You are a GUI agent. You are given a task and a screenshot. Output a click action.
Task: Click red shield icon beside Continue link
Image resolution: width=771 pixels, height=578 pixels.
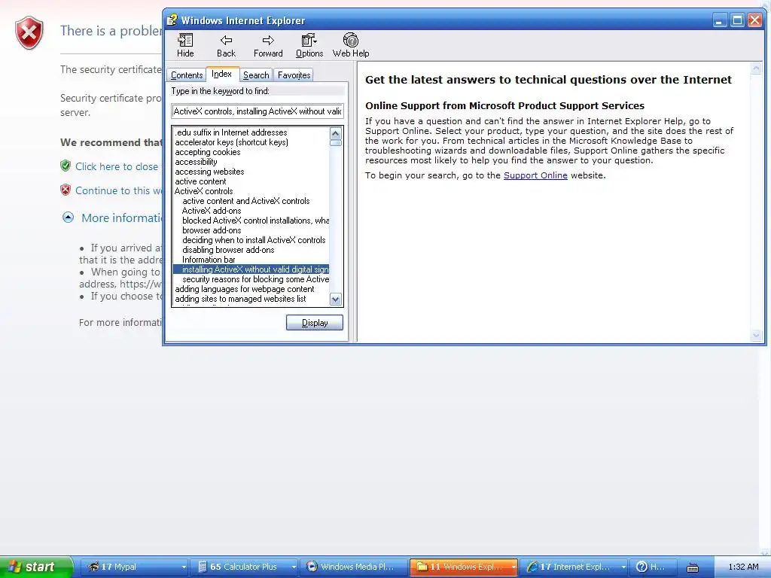click(66, 190)
